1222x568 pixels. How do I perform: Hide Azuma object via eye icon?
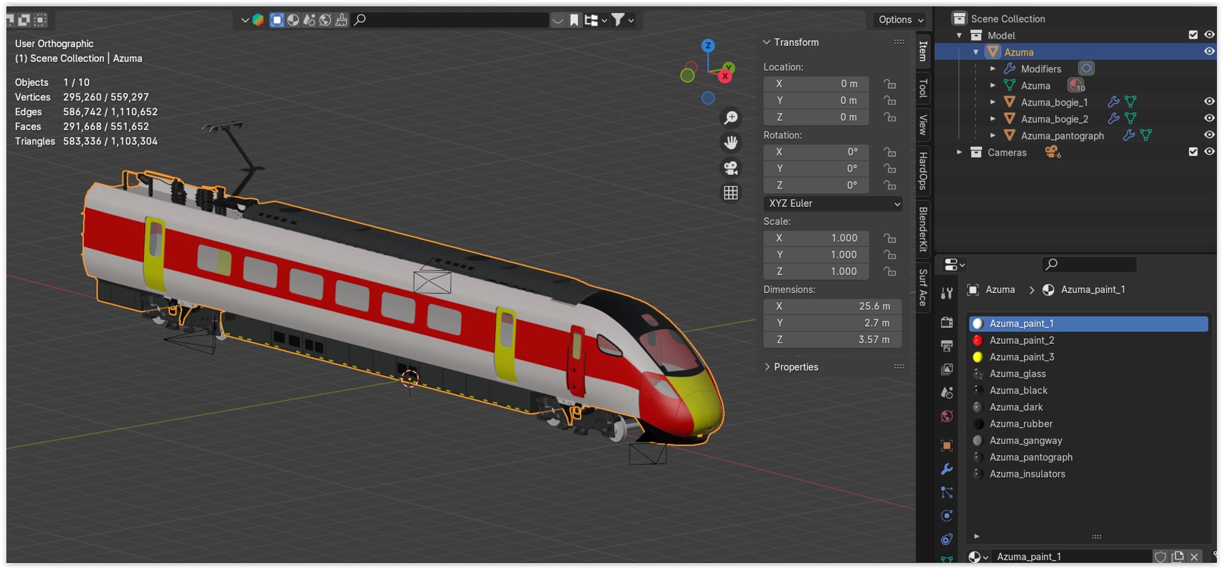(x=1209, y=52)
